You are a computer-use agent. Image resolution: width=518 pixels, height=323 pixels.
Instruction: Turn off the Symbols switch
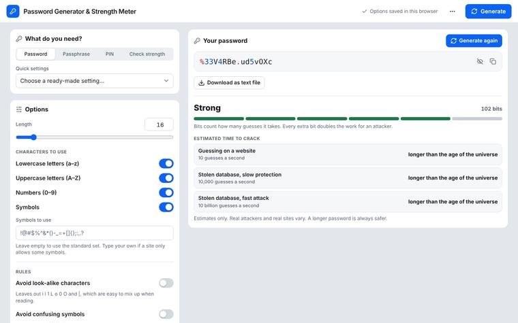[166, 207]
